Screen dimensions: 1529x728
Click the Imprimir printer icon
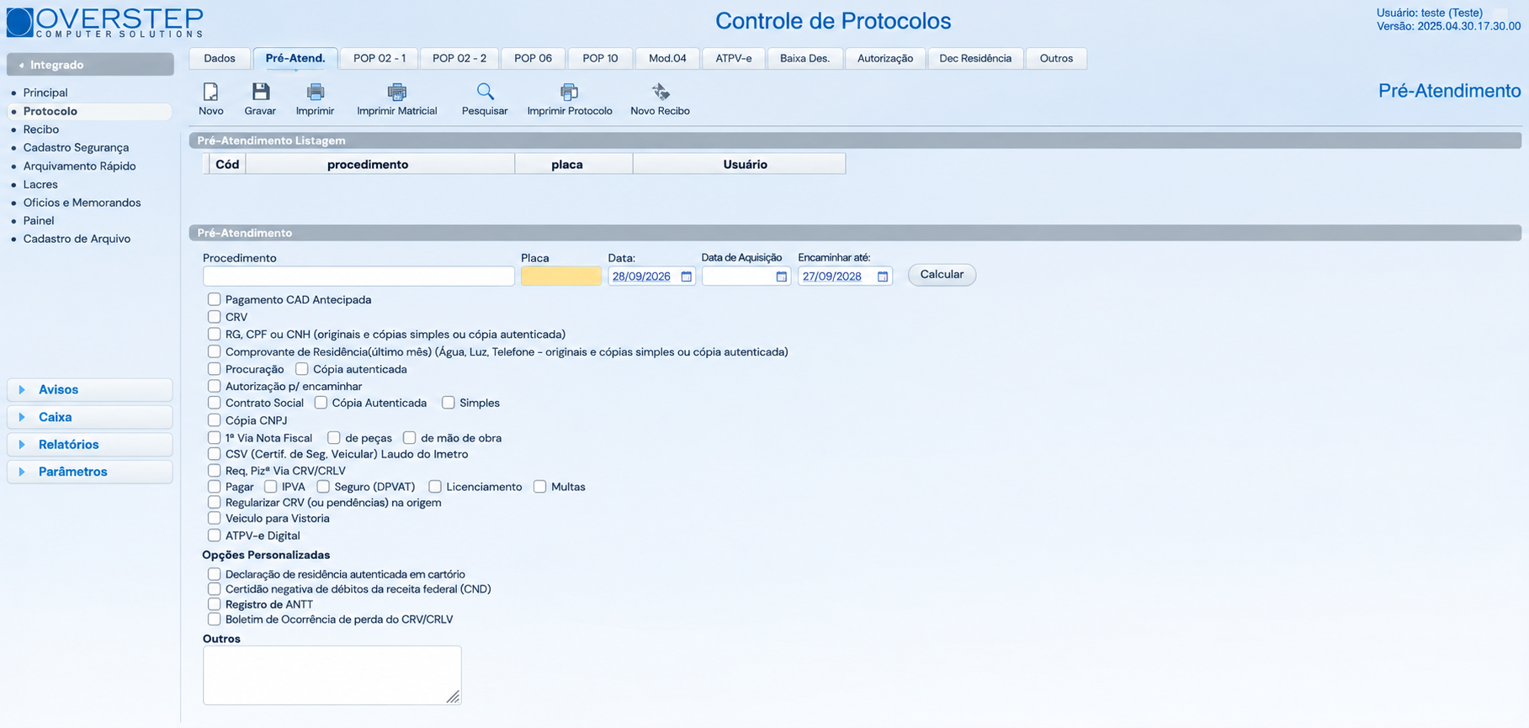[x=315, y=92]
